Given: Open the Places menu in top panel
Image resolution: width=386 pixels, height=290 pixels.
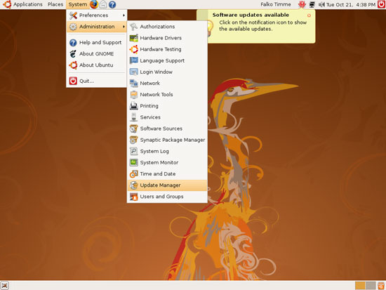Looking at the screenshot, I should pos(55,4).
